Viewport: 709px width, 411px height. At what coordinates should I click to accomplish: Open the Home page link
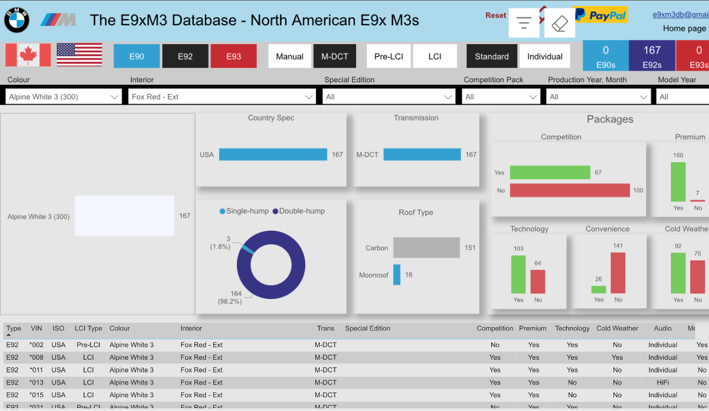click(684, 28)
